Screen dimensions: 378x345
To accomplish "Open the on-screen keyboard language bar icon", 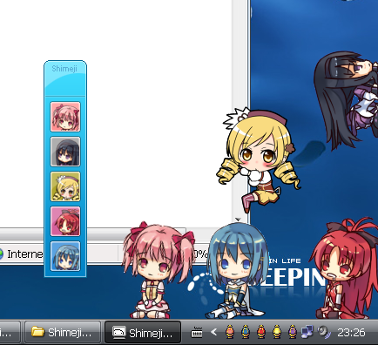I will pos(197,332).
